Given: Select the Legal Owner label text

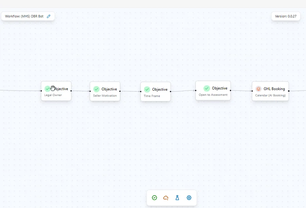Looking at the screenshot, I should (53, 95).
